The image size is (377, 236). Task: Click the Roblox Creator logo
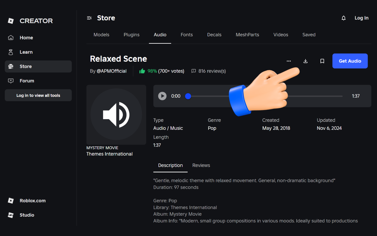coord(30,21)
